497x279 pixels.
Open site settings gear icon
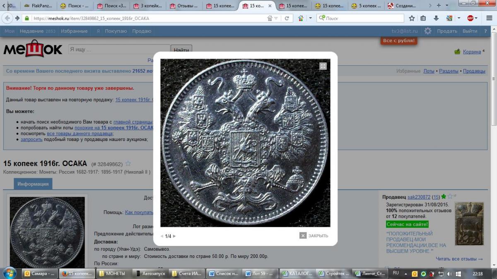pos(428,31)
